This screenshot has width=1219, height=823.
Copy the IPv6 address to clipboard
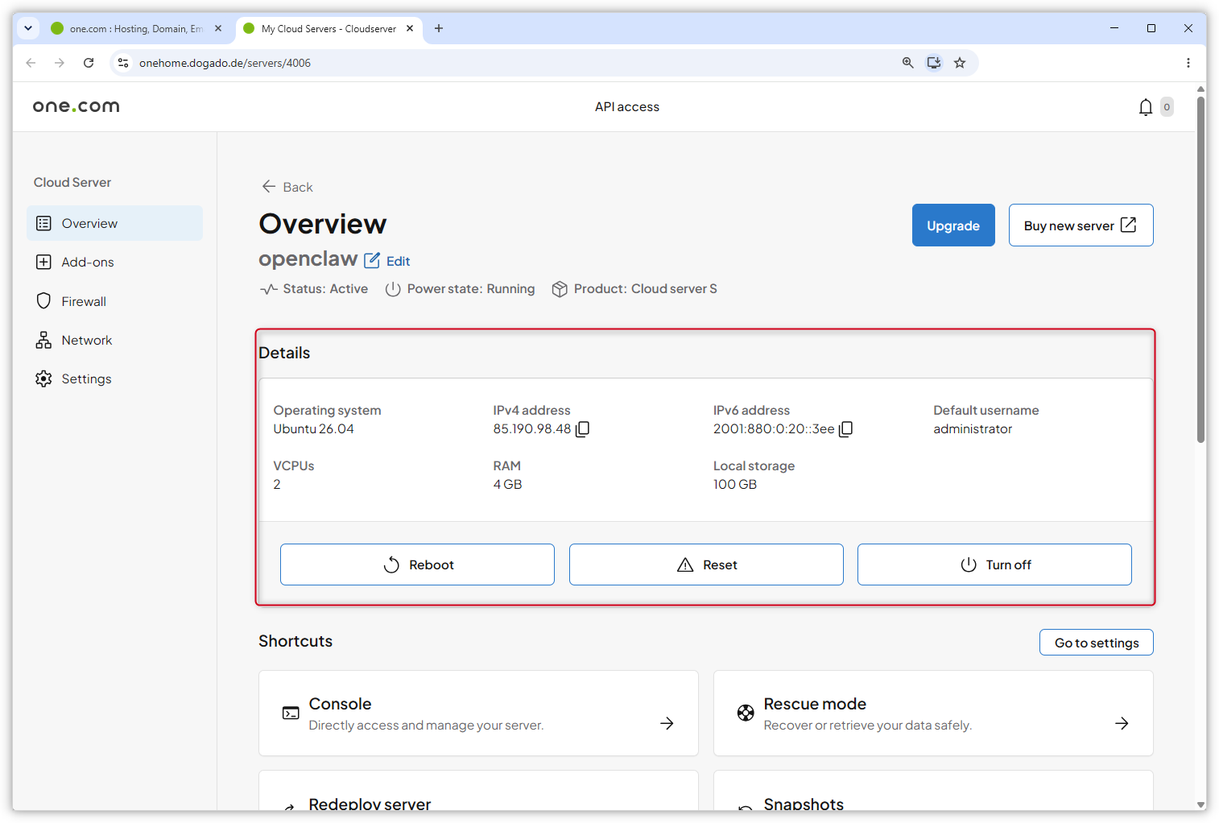[x=846, y=428]
